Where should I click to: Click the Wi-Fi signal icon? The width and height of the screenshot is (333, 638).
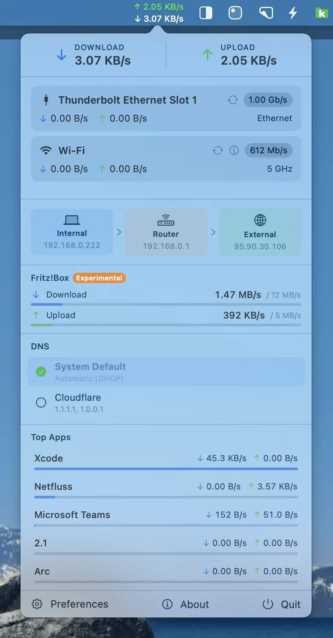coord(46,151)
